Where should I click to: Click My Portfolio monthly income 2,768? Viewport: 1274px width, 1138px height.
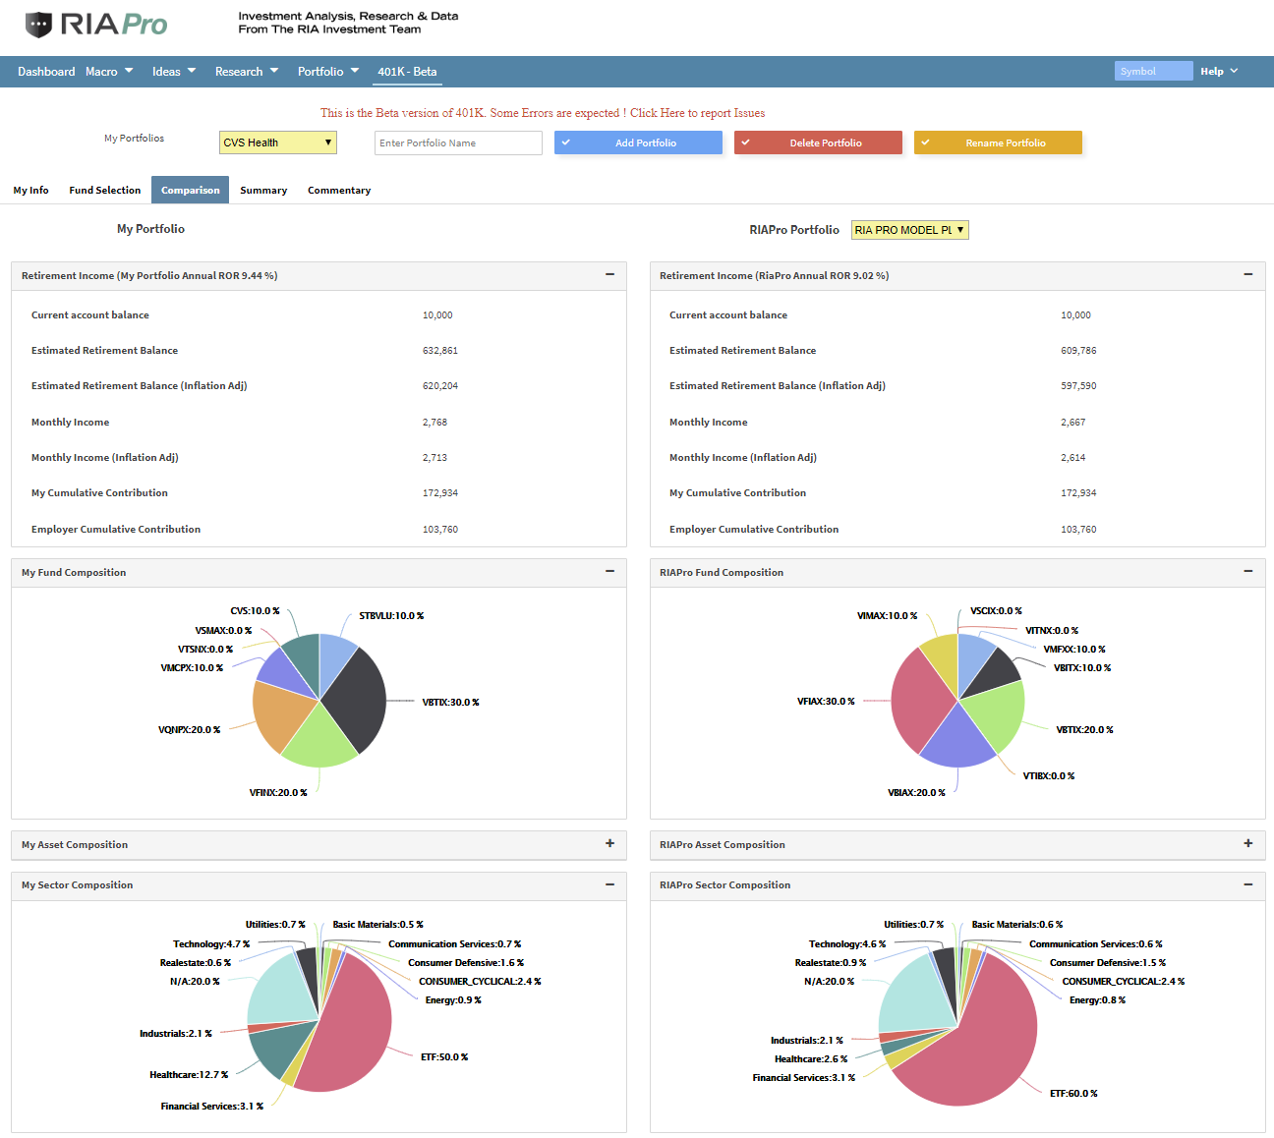pyautogui.click(x=434, y=423)
